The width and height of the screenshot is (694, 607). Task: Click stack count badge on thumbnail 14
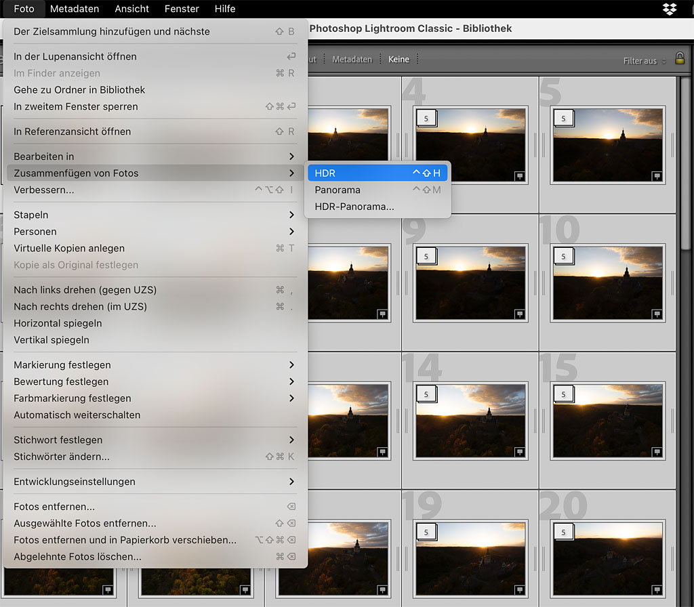pos(426,394)
